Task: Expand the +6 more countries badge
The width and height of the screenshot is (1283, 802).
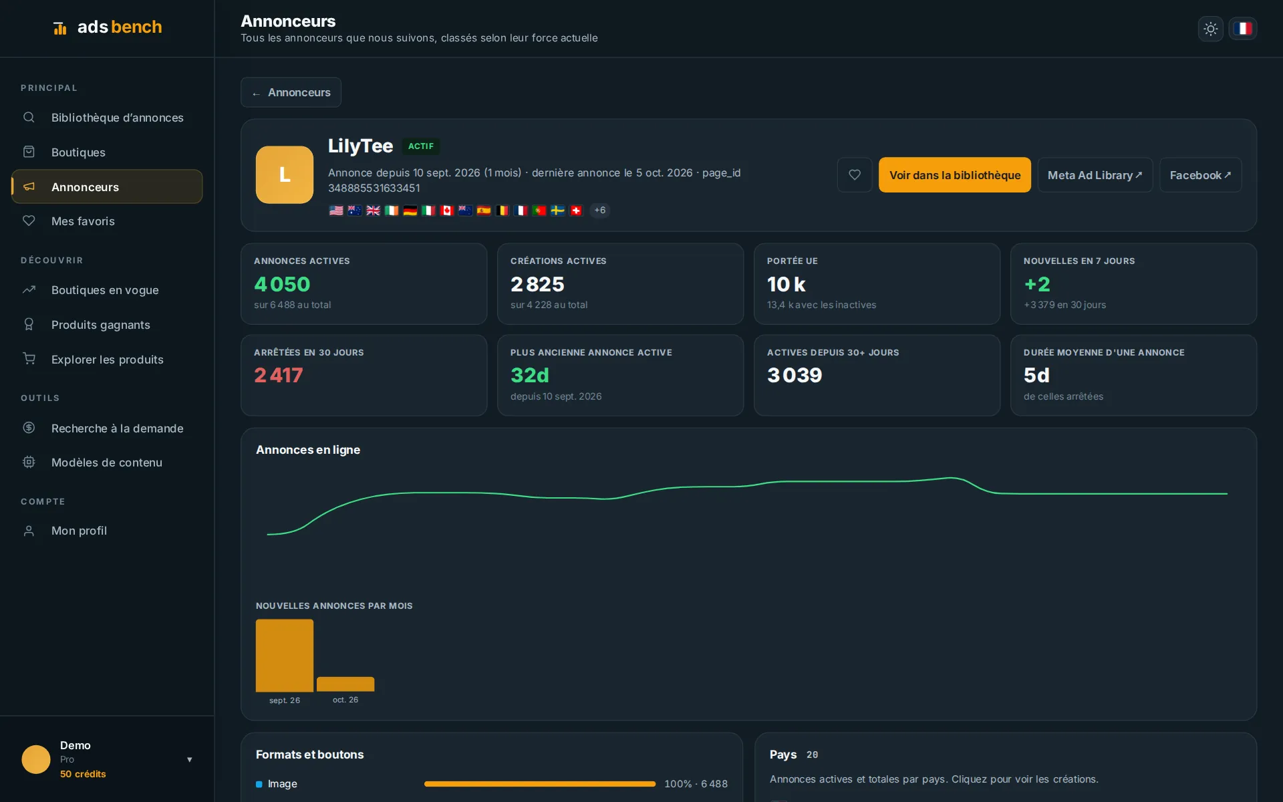Action: pyautogui.click(x=600, y=211)
